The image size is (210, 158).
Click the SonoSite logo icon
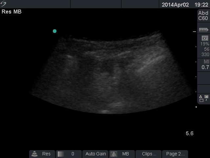(x=3, y=4)
